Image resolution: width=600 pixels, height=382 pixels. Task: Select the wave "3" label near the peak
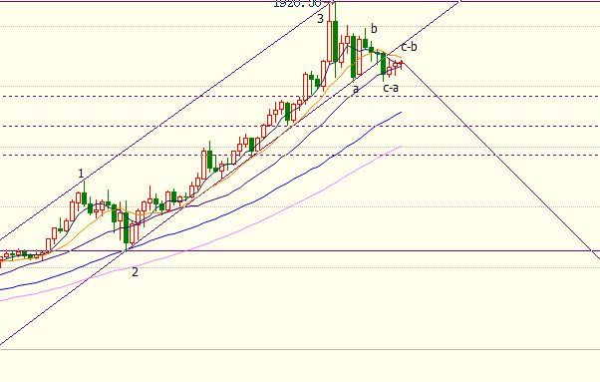click(320, 18)
